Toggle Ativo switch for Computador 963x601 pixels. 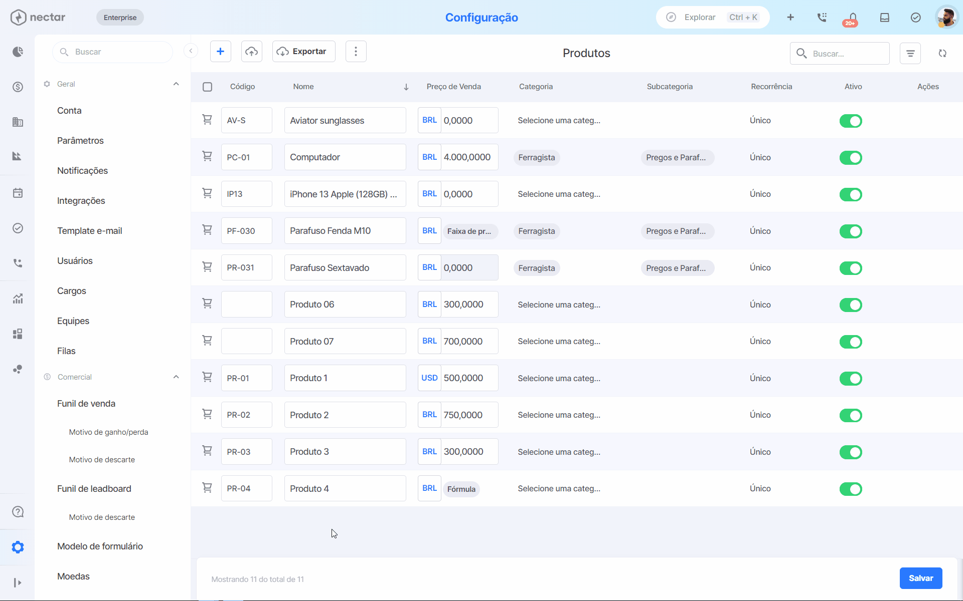pos(851,158)
